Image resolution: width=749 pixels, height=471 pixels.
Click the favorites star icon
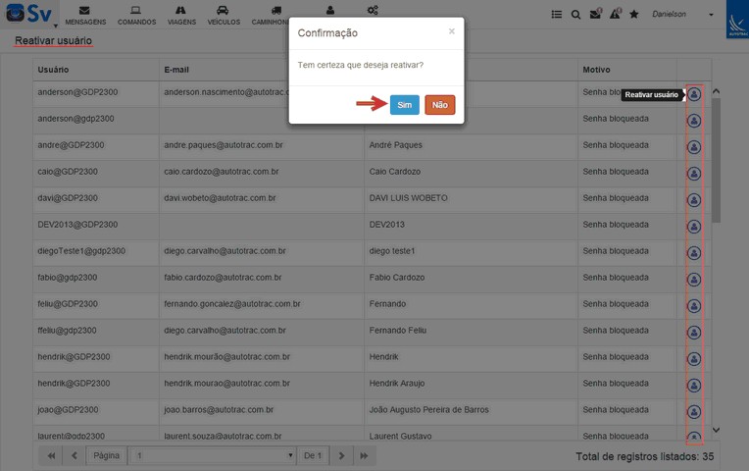(634, 15)
